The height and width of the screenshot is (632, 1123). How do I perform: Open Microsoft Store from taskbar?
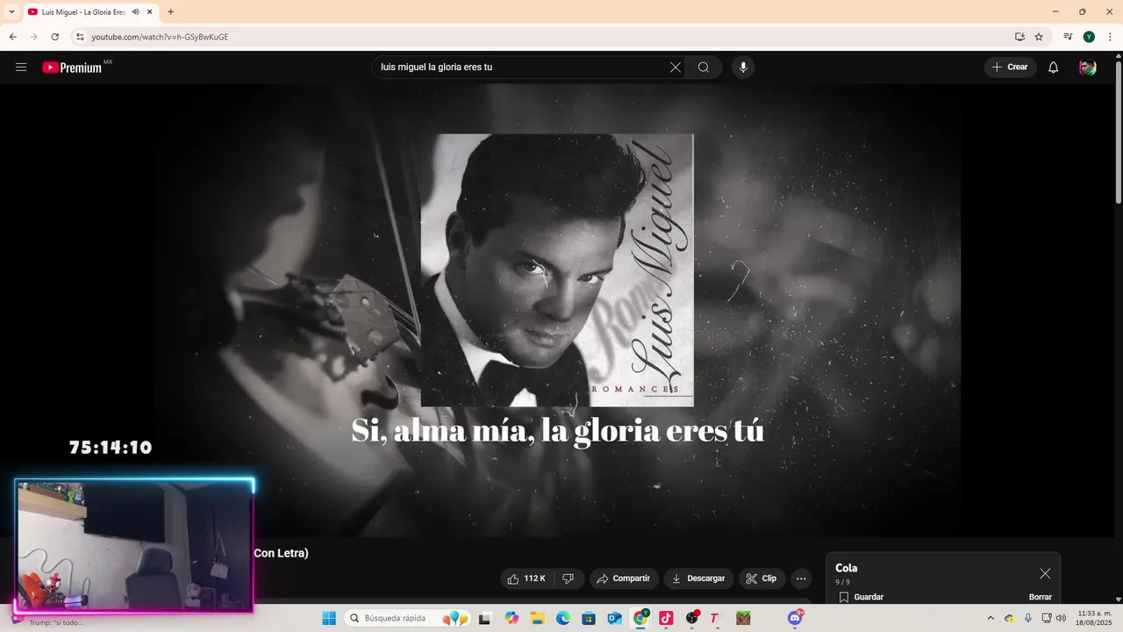click(x=589, y=618)
